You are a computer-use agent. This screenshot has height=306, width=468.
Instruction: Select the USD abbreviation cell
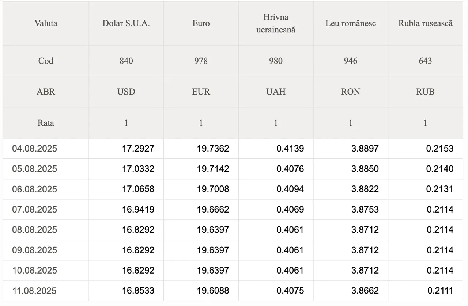tap(126, 92)
